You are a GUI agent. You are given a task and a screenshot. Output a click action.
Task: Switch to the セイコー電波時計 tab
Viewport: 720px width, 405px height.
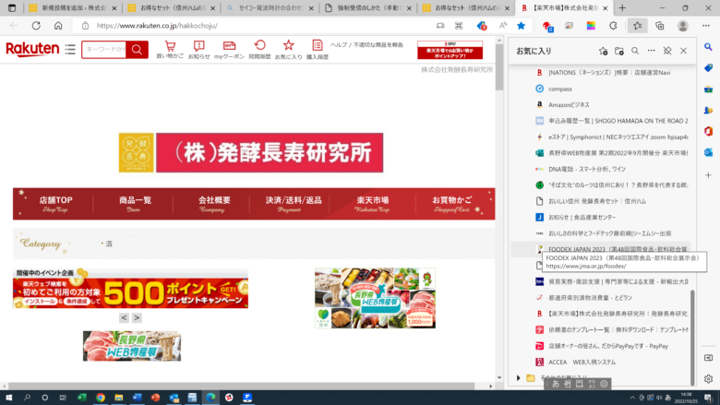pyautogui.click(x=270, y=7)
